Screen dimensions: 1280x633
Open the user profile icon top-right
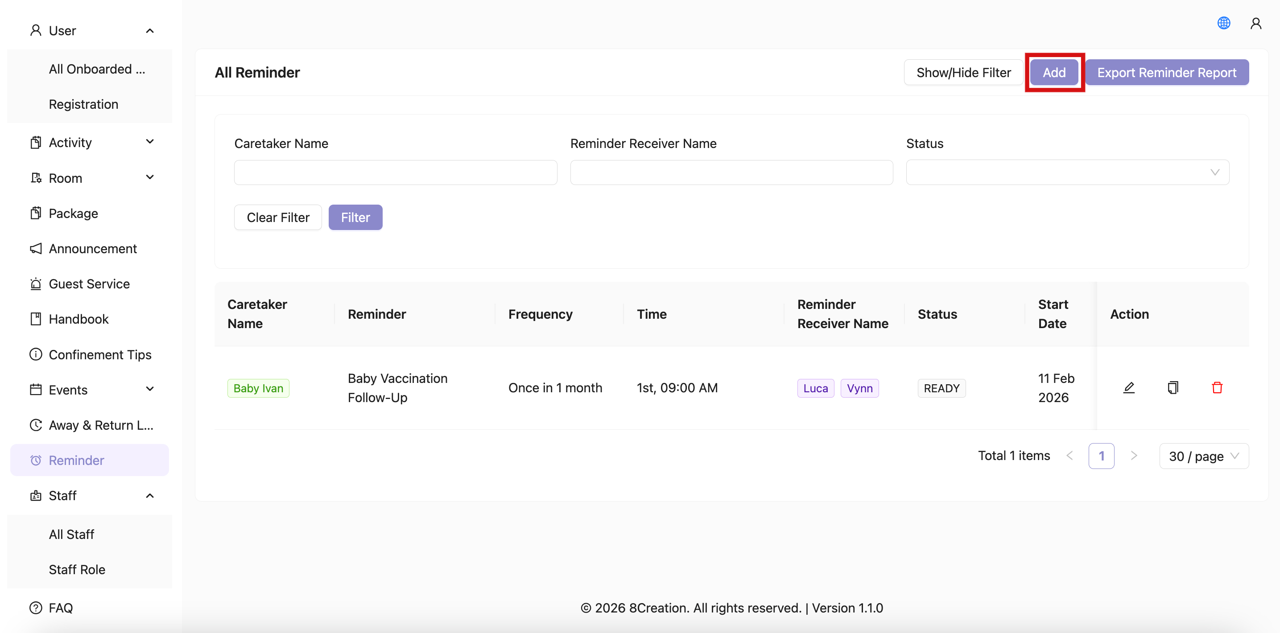pos(1255,23)
